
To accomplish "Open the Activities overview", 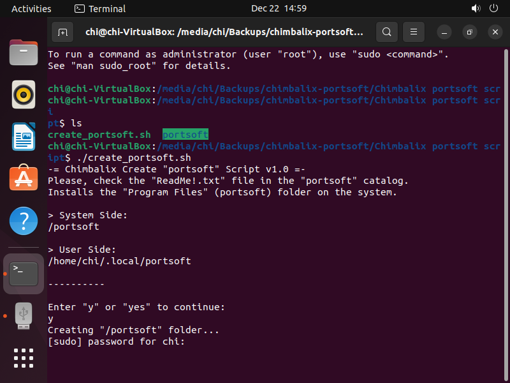I will (31, 9).
